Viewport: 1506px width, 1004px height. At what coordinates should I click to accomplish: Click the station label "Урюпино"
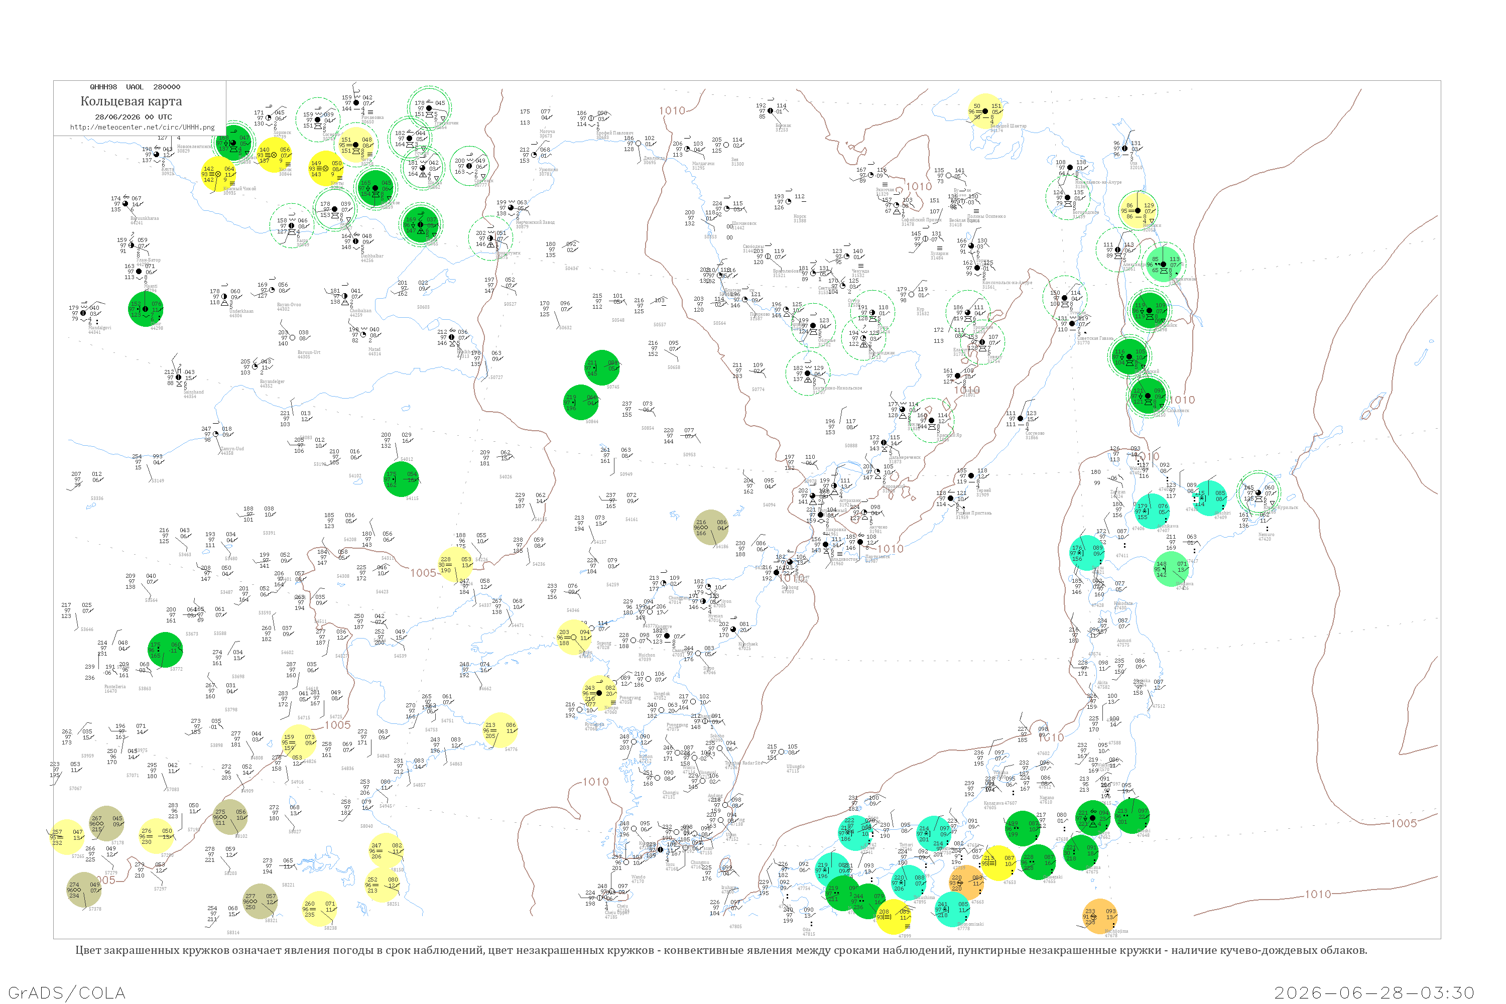(x=548, y=170)
